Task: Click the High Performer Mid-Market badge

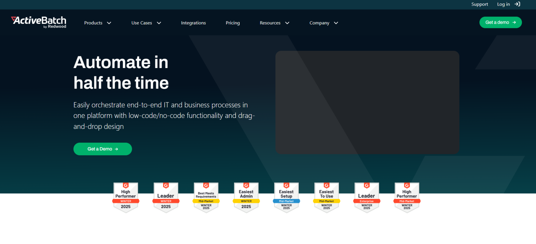Action: (407, 198)
